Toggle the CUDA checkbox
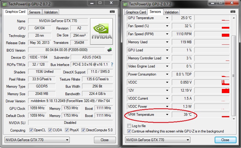The height and width of the screenshot is (148, 241). pyautogui.click(x=50, y=130)
